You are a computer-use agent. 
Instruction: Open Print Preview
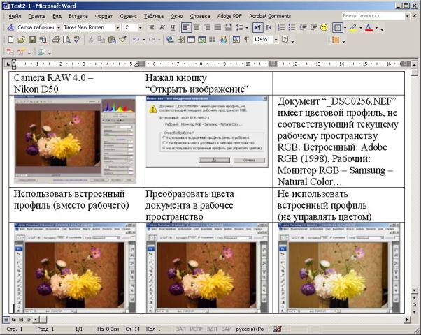pos(66,40)
